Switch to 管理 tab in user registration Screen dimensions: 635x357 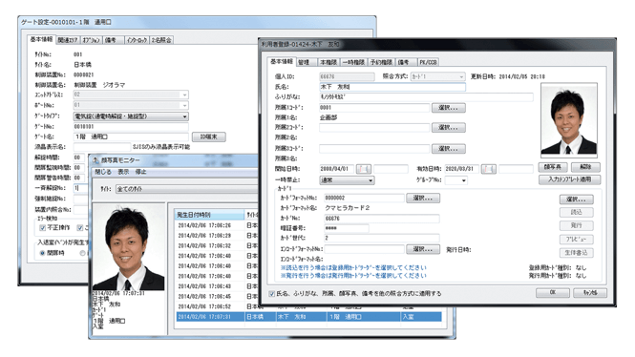coord(307,62)
